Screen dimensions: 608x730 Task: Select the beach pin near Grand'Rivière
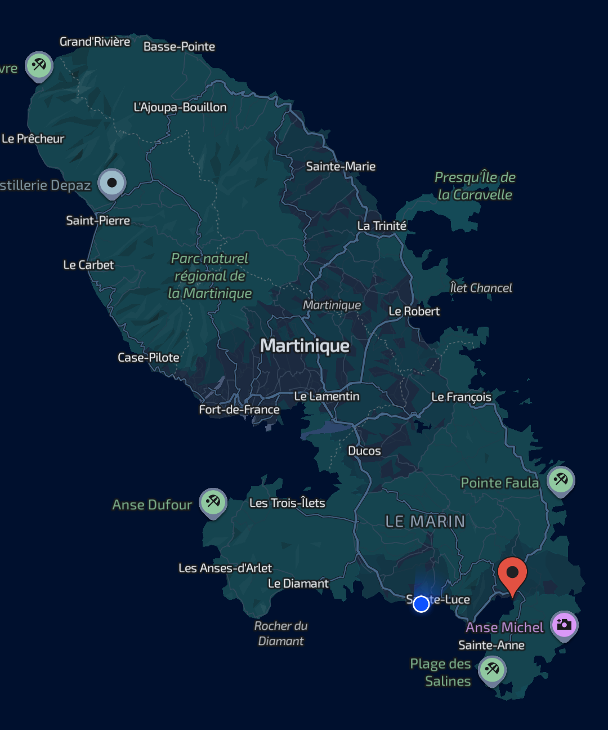(39, 66)
